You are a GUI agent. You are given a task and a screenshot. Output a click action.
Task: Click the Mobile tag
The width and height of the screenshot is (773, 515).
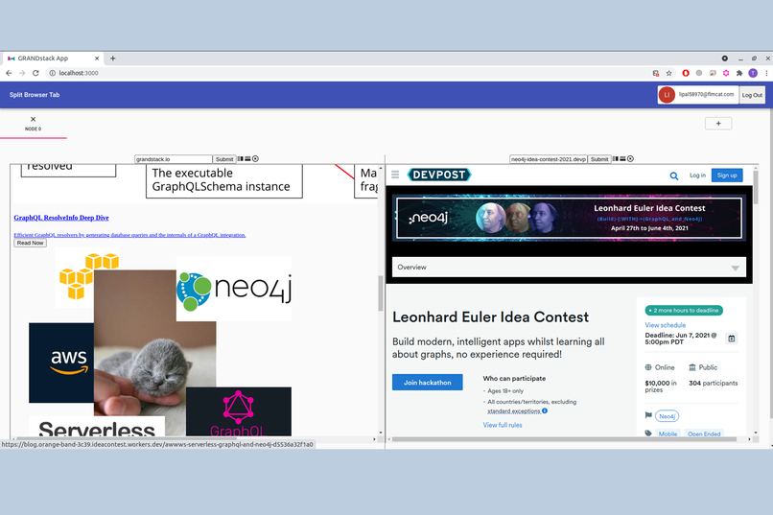pos(668,433)
